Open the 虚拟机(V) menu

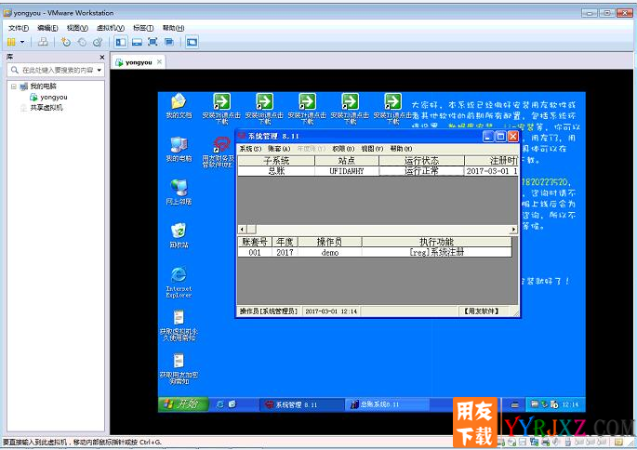pyautogui.click(x=111, y=28)
